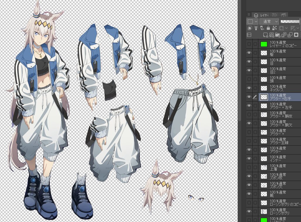
Task: Select the アウター主線 layer name
Action: coord(279,143)
